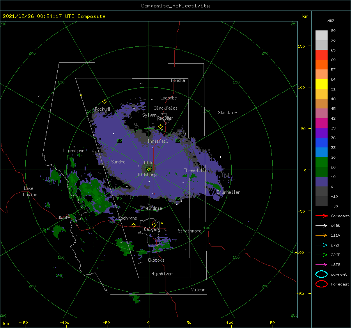Click the yellow V marker west of RockyMH

(81, 95)
